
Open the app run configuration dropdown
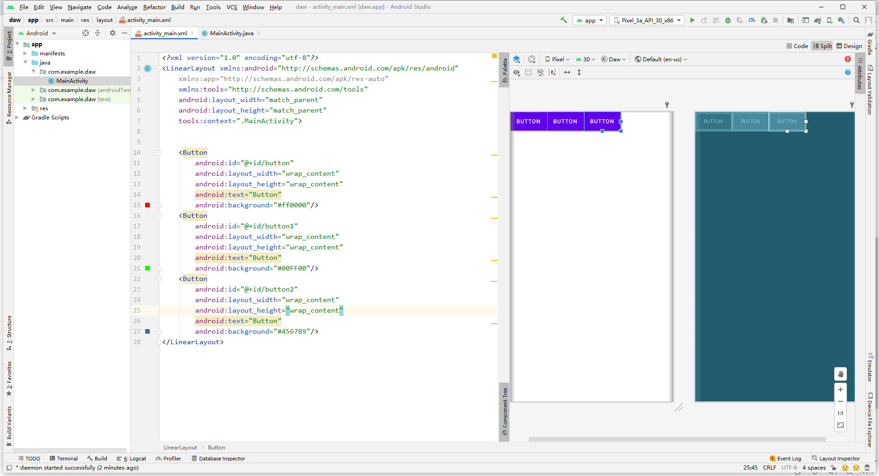coord(590,20)
